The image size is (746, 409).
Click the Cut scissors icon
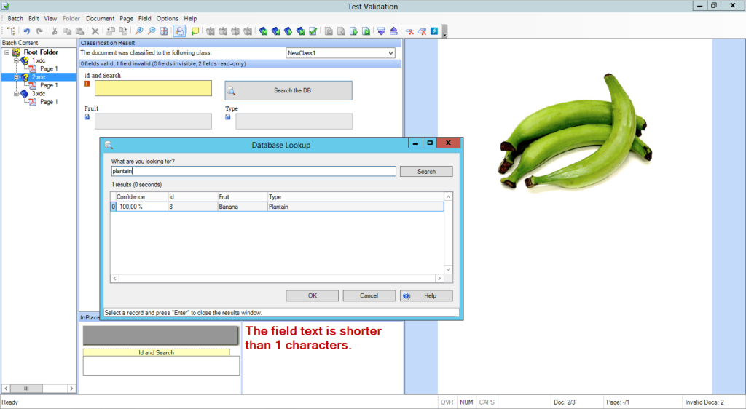click(x=54, y=31)
